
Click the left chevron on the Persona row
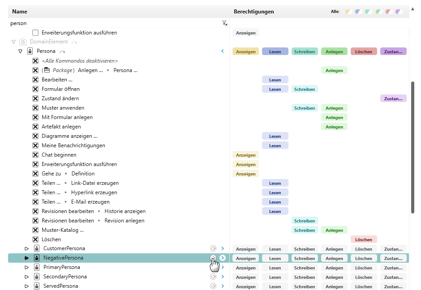click(223, 51)
